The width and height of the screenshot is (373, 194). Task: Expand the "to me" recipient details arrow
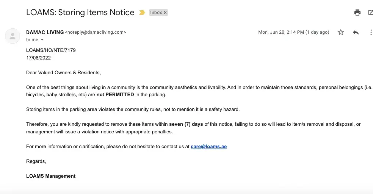(x=42, y=40)
